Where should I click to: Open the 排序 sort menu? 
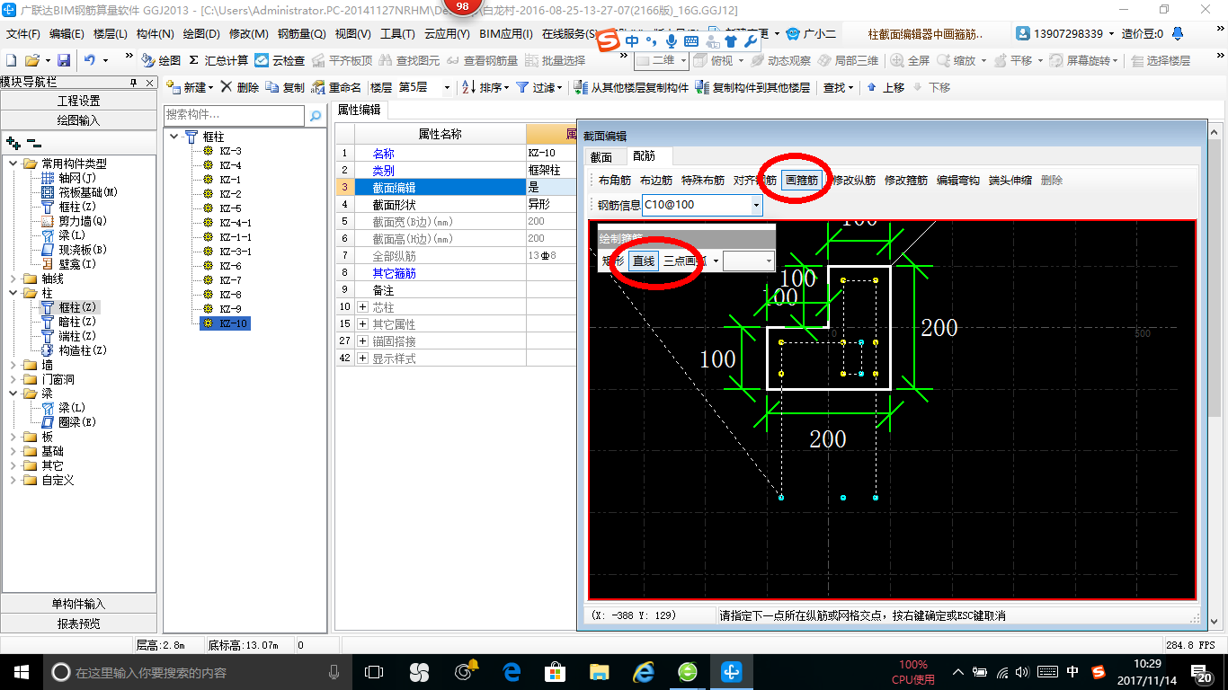tap(485, 87)
